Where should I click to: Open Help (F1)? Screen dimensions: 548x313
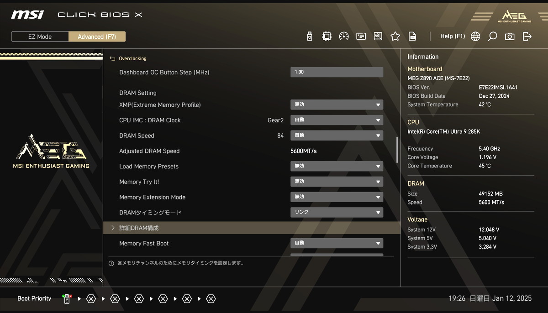453,37
